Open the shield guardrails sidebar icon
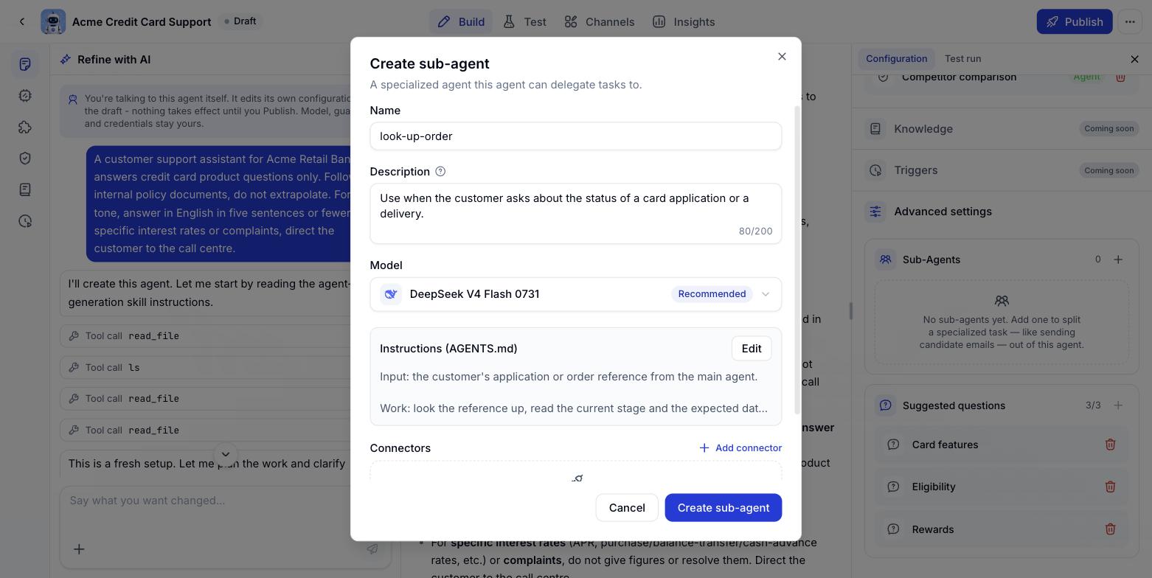The width and height of the screenshot is (1152, 578). [25, 159]
